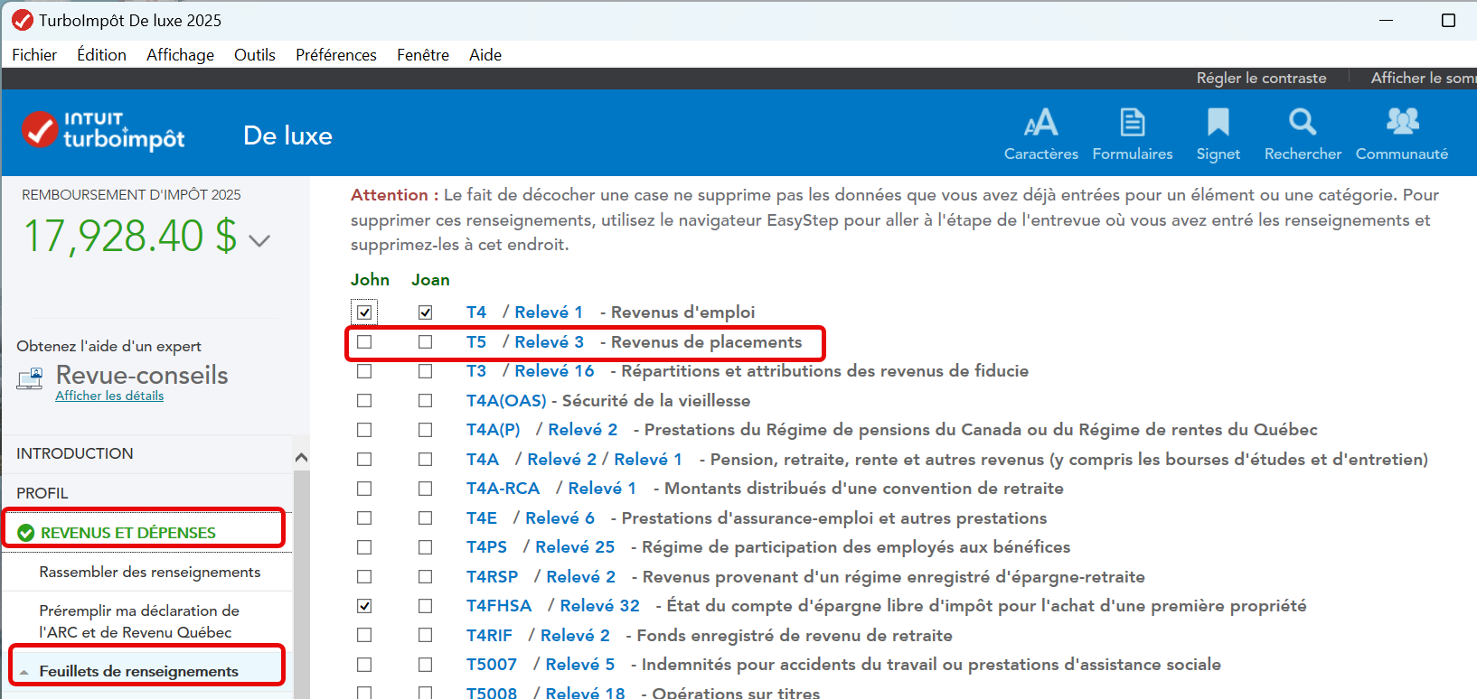Click Régler le contraste
The image size is (1477, 699).
(x=1261, y=79)
